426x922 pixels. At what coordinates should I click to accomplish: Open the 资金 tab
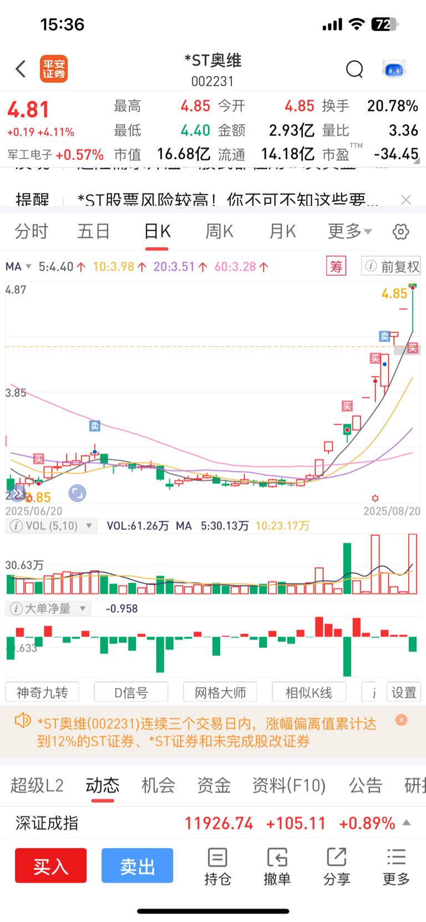tap(214, 785)
